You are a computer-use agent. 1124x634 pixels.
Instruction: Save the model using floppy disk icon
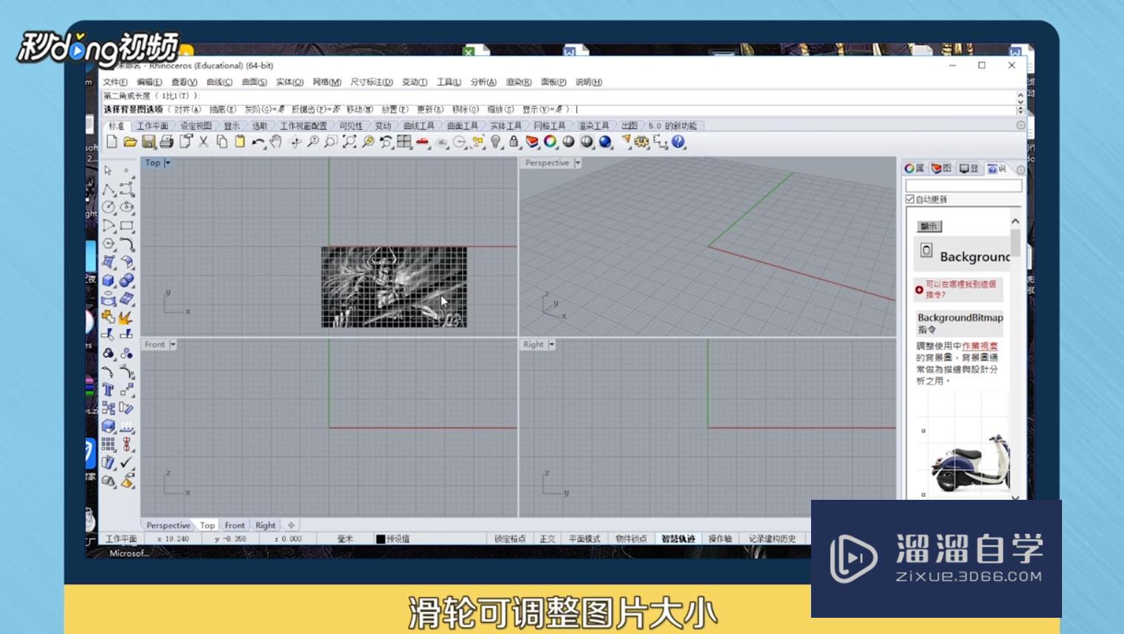coord(148,142)
